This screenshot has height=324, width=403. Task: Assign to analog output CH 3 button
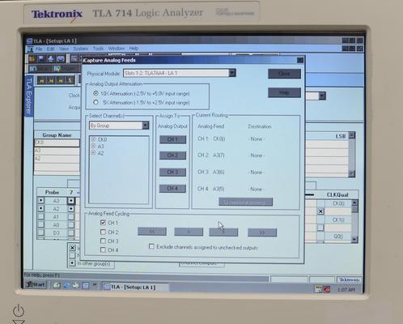coord(172,172)
